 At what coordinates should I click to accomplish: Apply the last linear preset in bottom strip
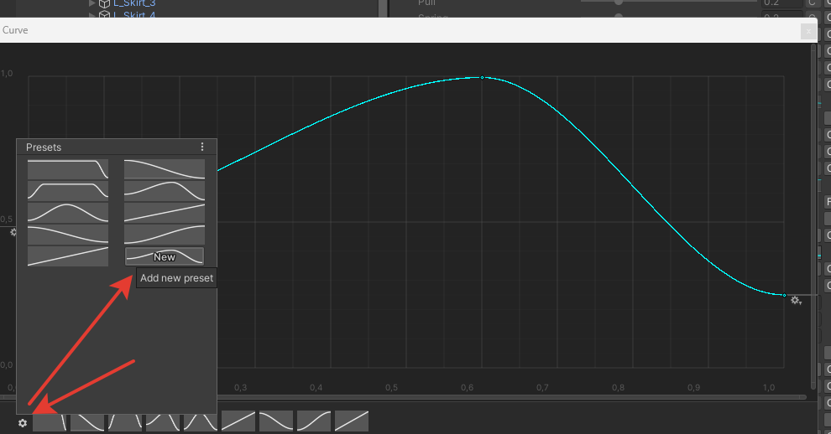pyautogui.click(x=352, y=421)
